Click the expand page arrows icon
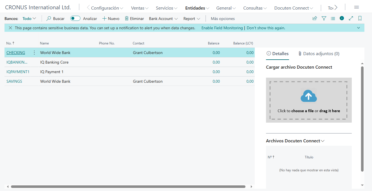 tap(351, 19)
